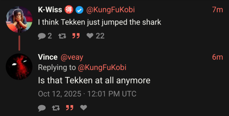Open the 6m timestamp link
This screenshot has height=116, width=229.
pyautogui.click(x=218, y=57)
